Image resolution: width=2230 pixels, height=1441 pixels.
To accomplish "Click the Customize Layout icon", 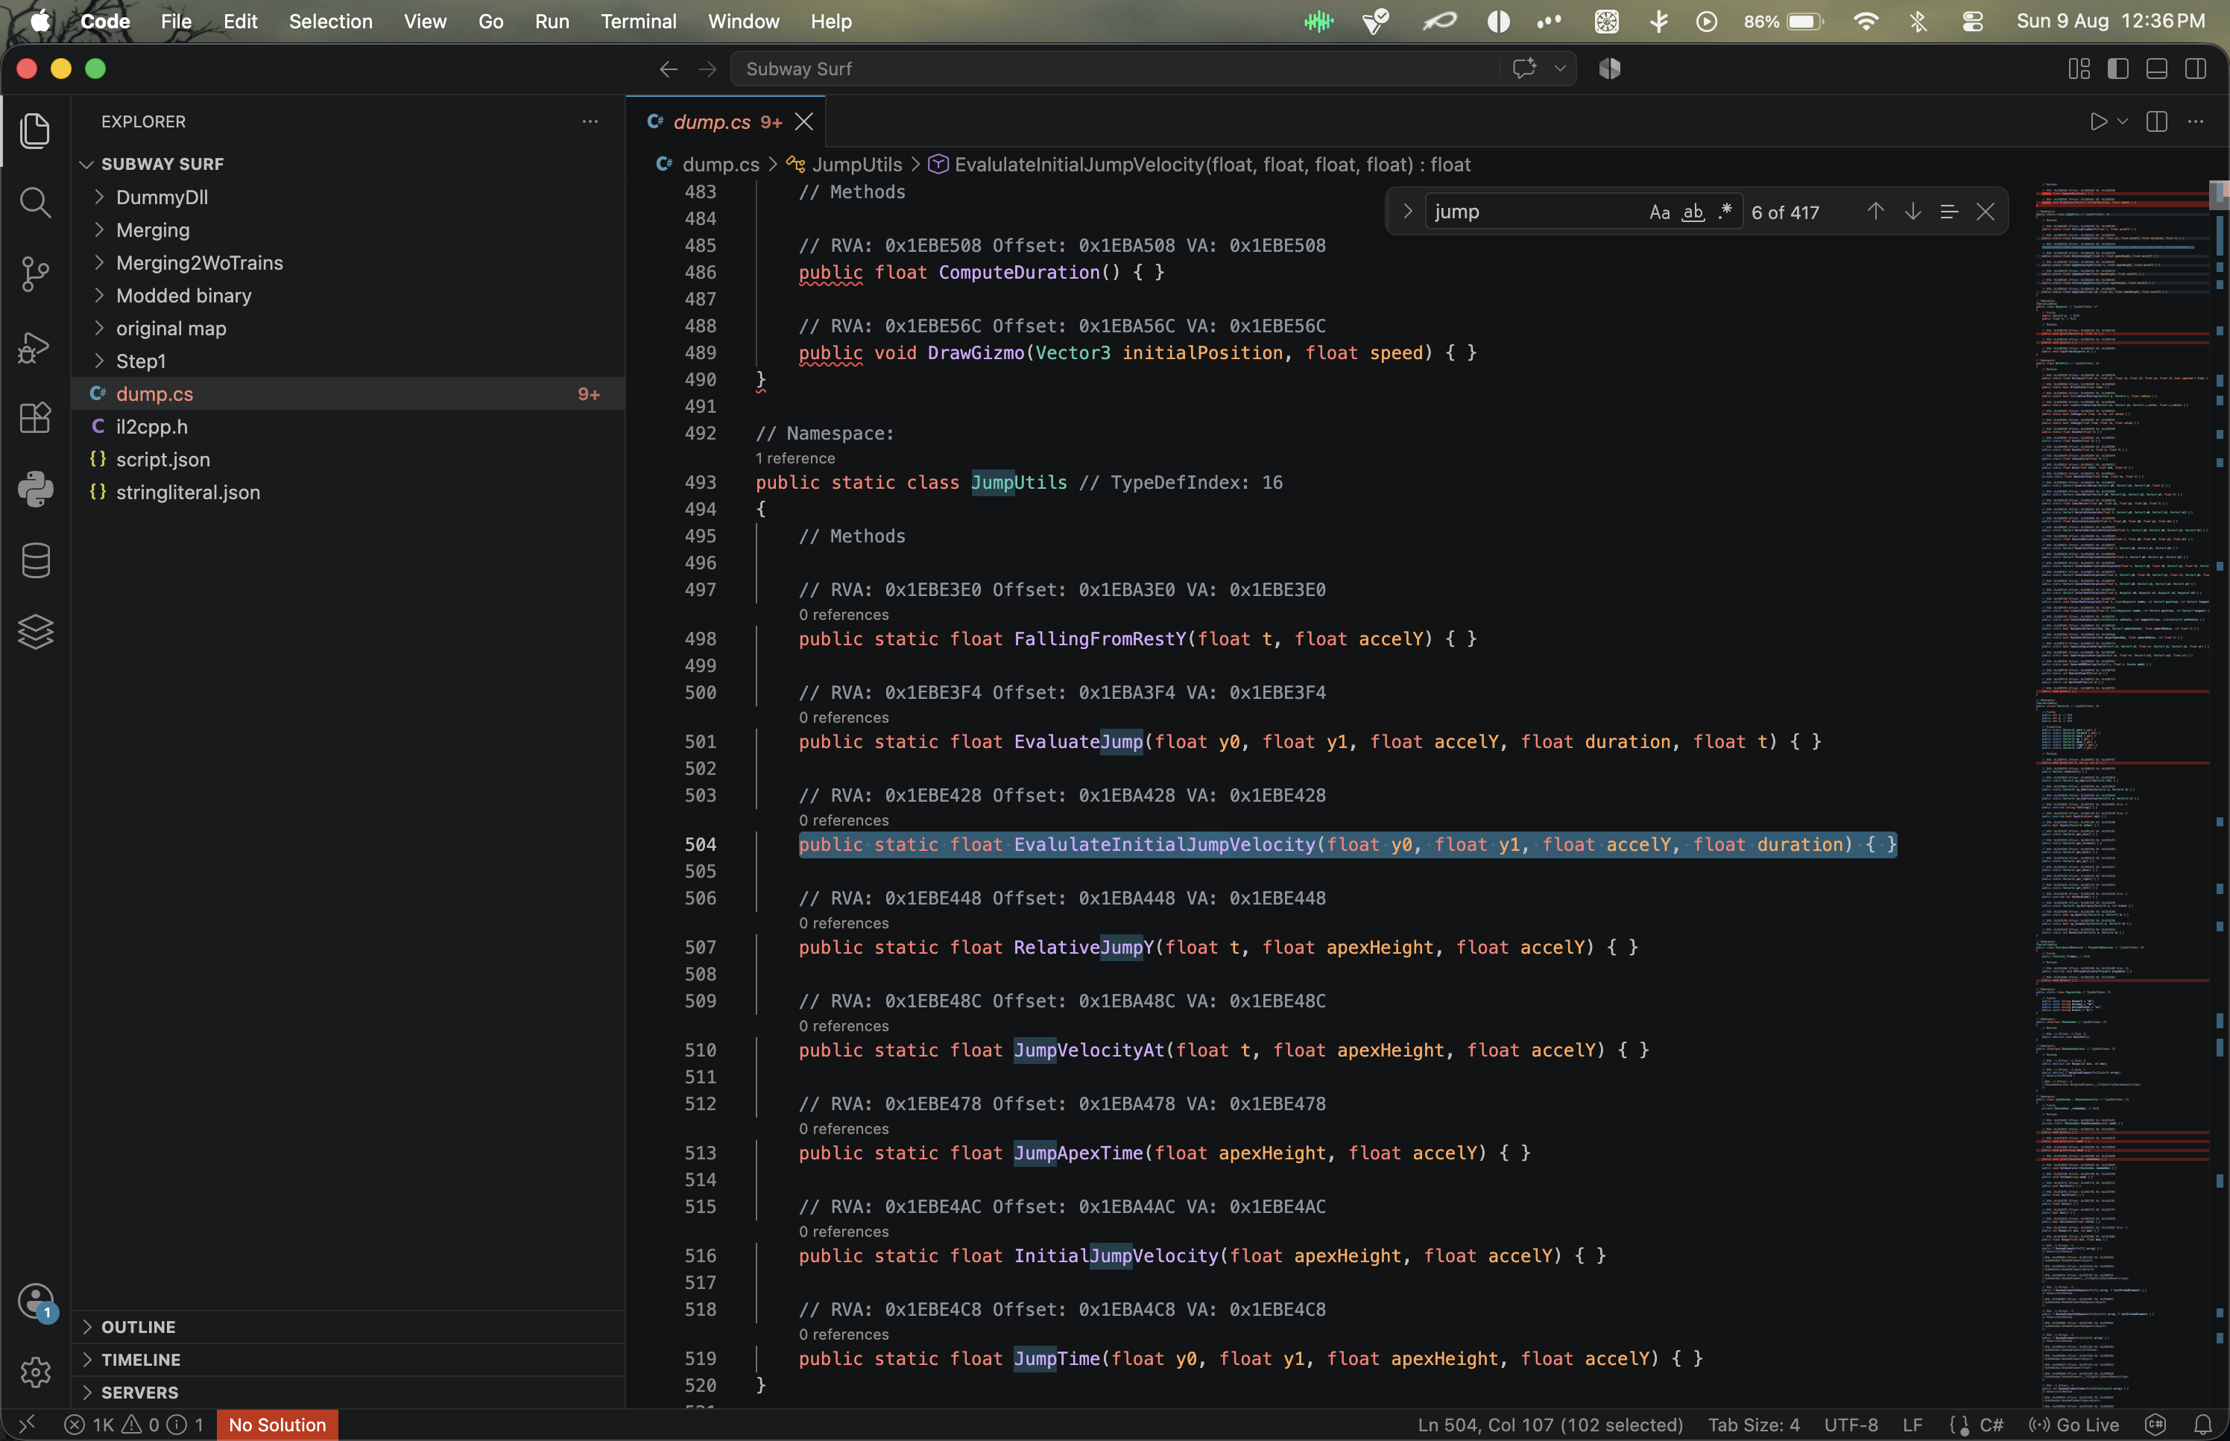I will [2079, 69].
